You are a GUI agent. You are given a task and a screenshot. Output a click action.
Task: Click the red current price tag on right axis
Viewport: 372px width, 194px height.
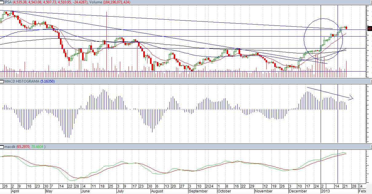point(369,29)
